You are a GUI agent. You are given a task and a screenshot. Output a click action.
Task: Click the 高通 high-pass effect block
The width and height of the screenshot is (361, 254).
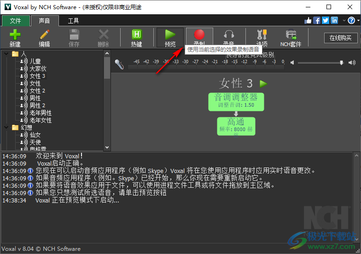tap(236, 126)
